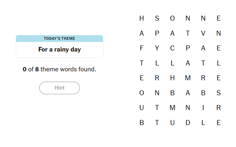Image resolution: width=236 pixels, height=147 pixels.
Task: Select the letter D in the grid
Action: coord(188,123)
